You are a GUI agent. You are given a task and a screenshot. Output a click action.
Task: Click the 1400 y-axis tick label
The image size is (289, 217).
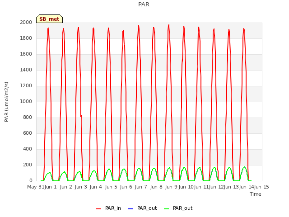point(26,70)
